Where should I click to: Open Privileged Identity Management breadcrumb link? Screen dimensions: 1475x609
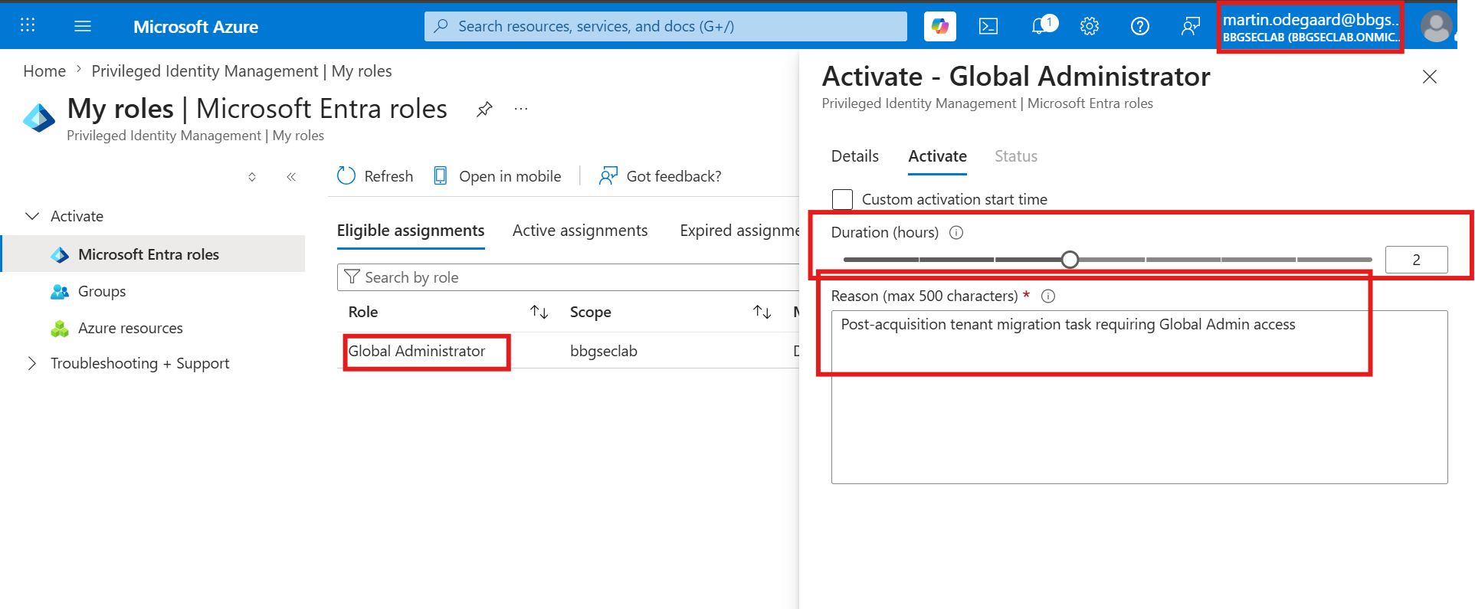coord(241,71)
